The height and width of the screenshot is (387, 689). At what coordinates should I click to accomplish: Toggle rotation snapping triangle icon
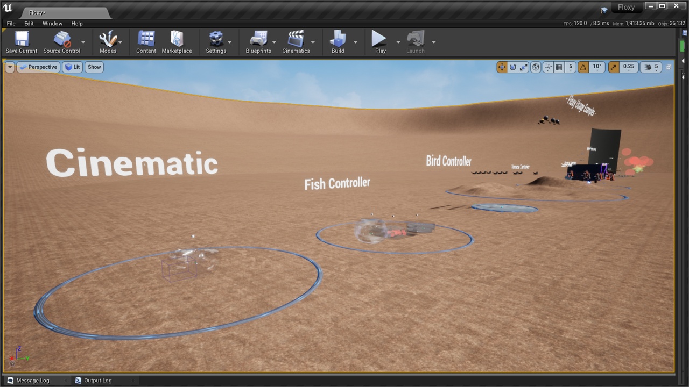click(x=583, y=67)
